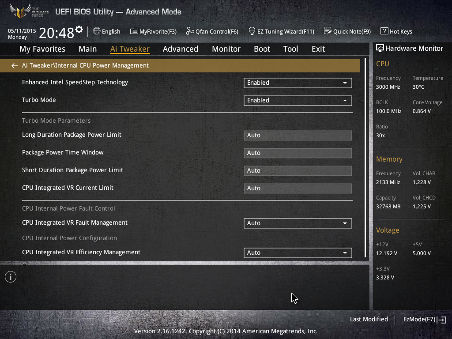Screen dimensions: 452x339
Task: Click the Hardware Monitor screen icon
Action: (380, 49)
